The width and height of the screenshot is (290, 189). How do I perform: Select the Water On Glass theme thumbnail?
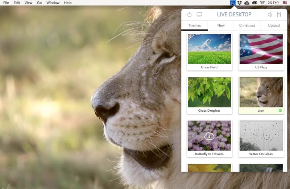pos(261,136)
